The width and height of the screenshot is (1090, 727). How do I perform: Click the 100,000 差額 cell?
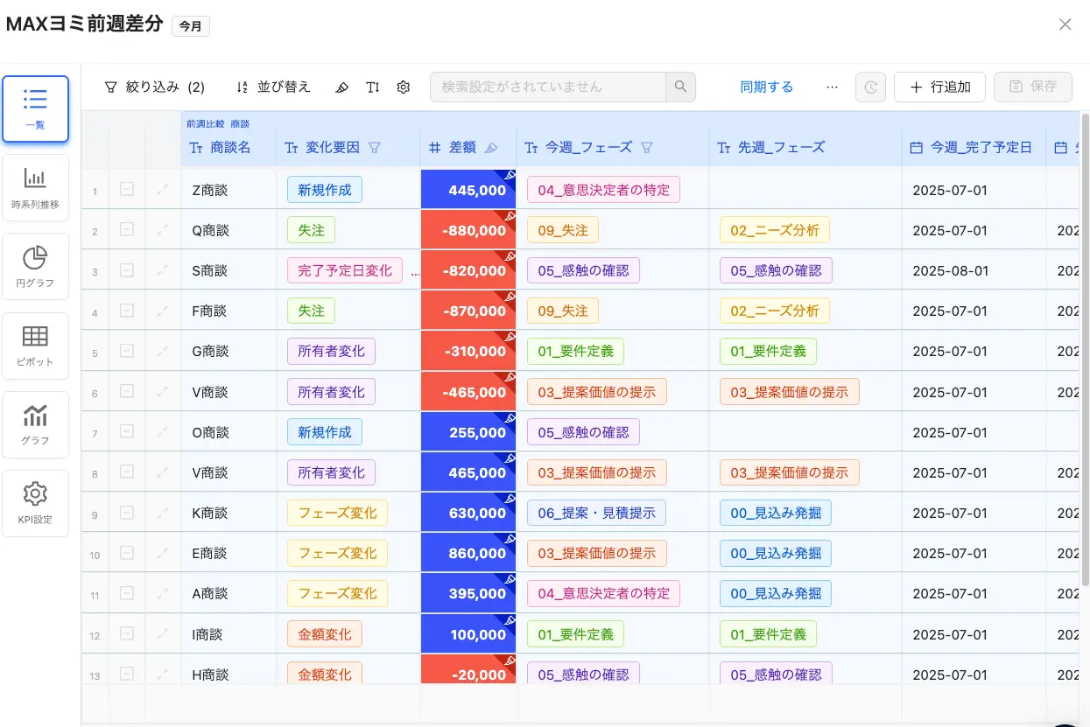pos(468,634)
